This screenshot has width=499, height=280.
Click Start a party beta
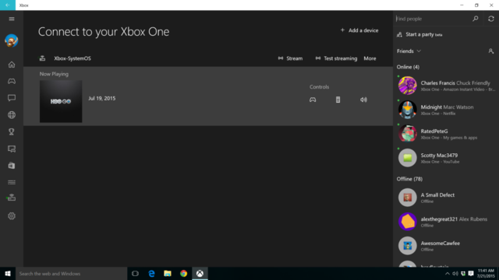(419, 34)
